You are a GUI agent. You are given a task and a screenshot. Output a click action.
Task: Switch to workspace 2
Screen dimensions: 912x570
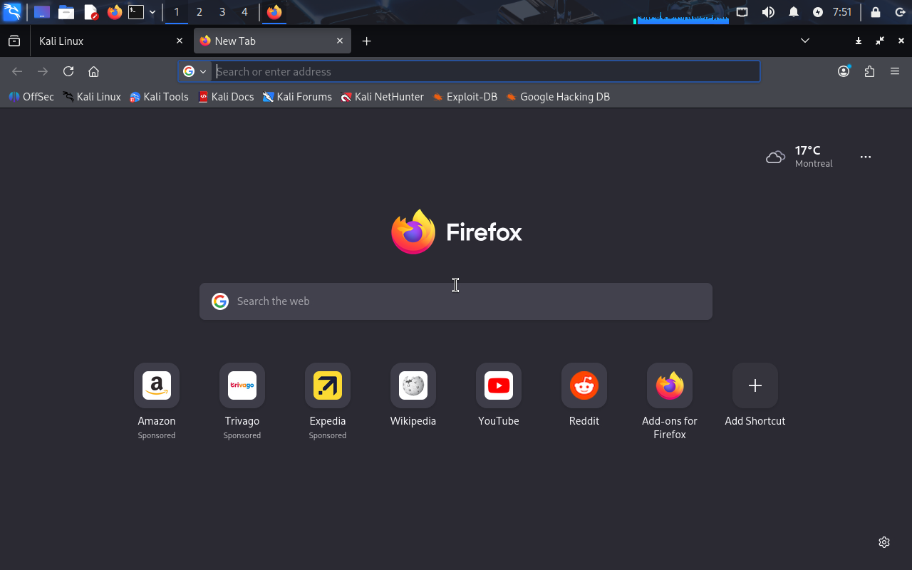click(199, 12)
